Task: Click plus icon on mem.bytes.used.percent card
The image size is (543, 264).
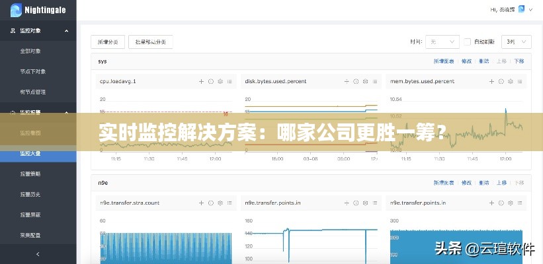Action: click(x=491, y=82)
